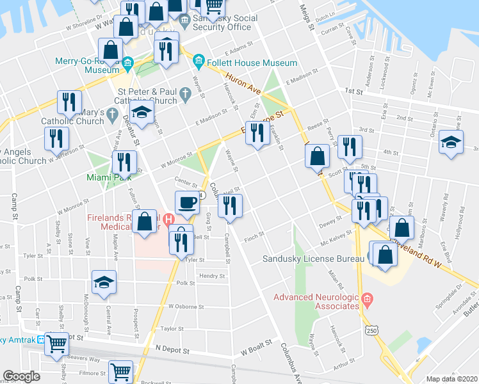Viewport: 479px width, 384px height.
Task: Select the restaurant marker above Tyler St
Action: (x=181, y=244)
